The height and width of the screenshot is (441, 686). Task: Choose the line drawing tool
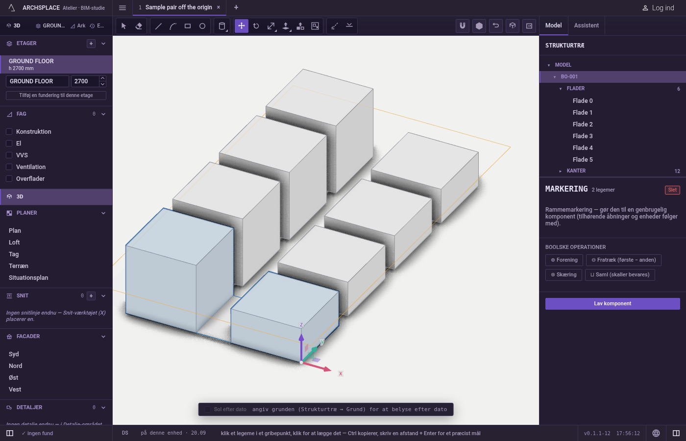(158, 26)
